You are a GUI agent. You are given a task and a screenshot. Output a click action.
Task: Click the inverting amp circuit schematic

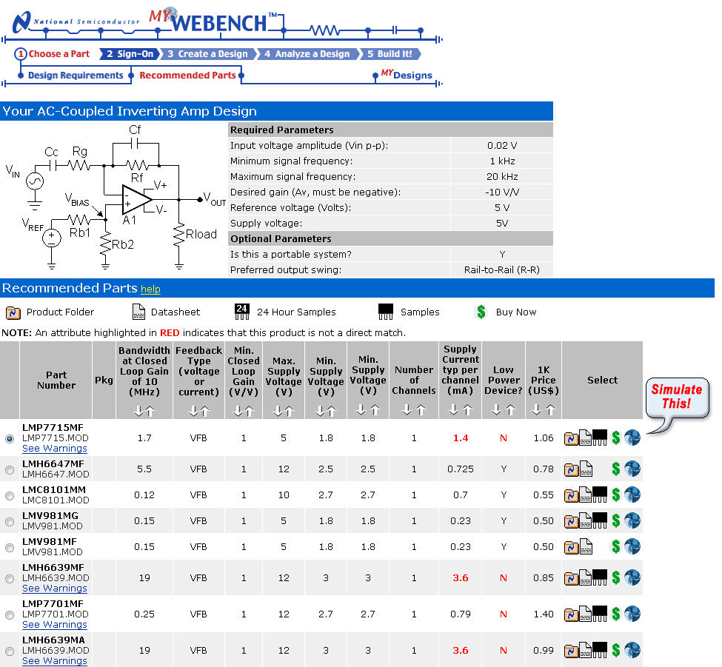click(115, 198)
